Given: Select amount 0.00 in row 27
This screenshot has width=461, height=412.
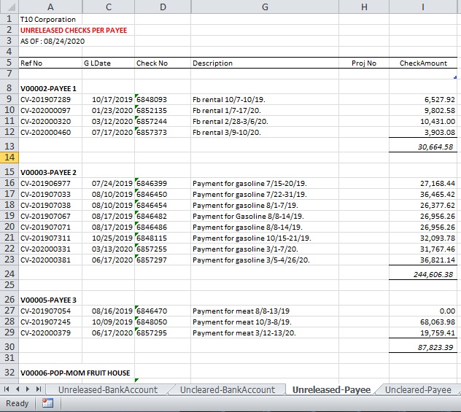Looking at the screenshot, I should [x=423, y=311].
